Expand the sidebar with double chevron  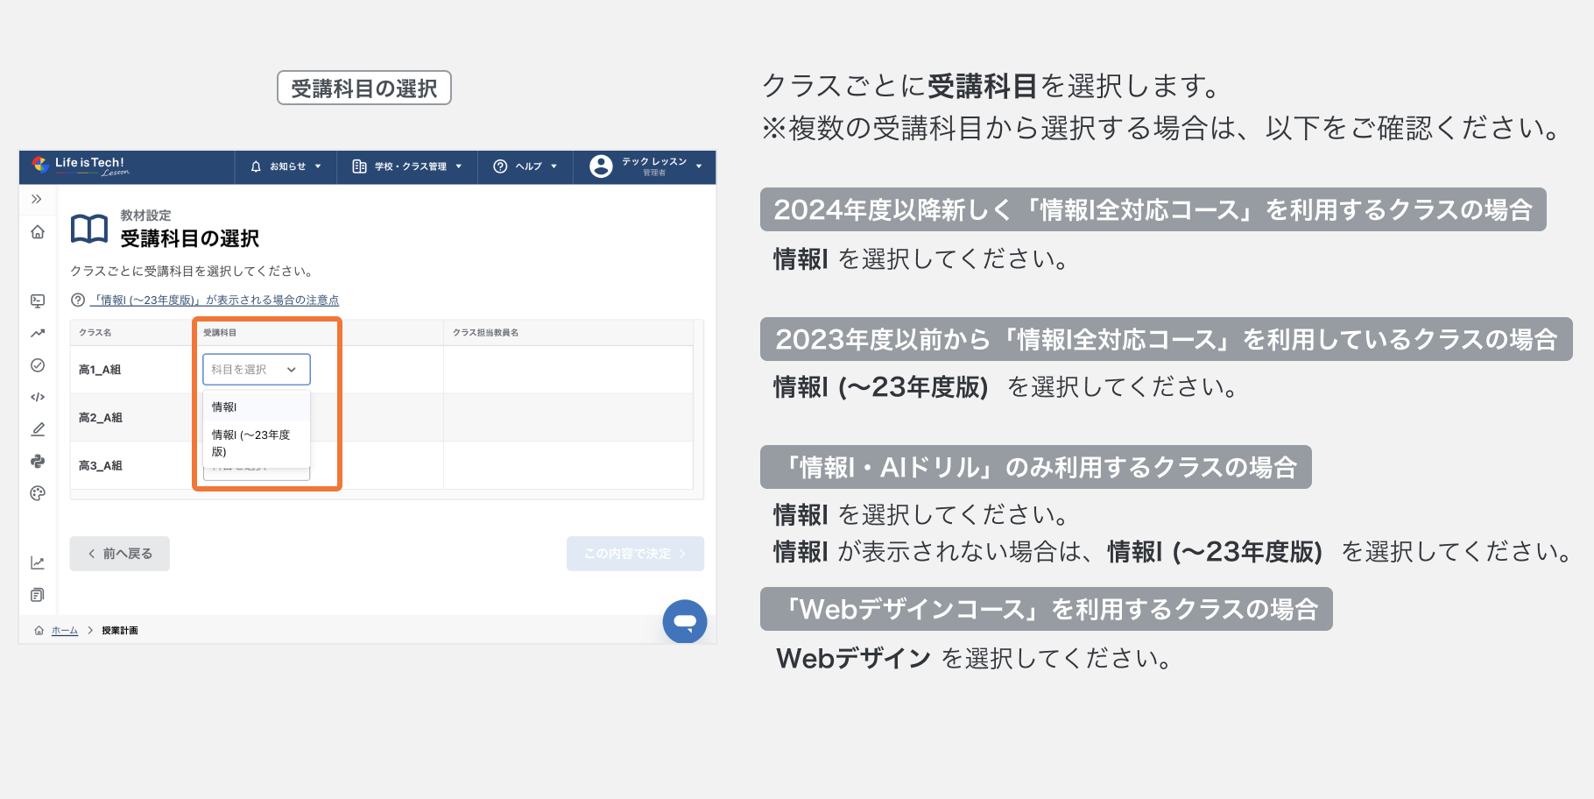(x=37, y=199)
